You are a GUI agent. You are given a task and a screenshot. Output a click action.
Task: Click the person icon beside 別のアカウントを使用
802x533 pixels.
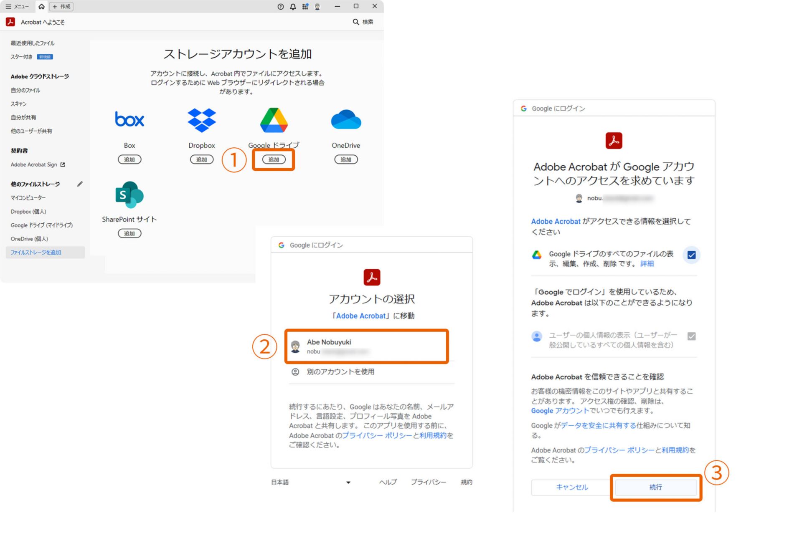coord(295,371)
